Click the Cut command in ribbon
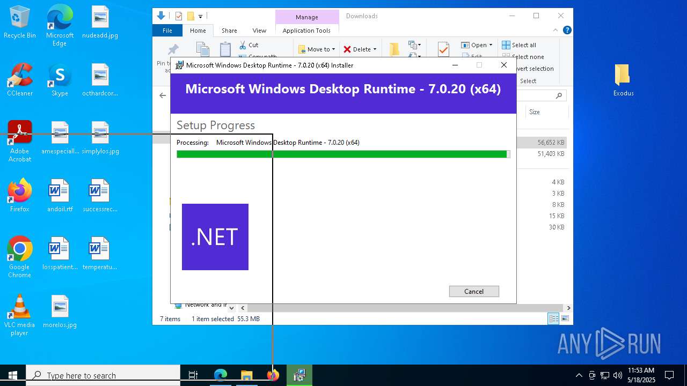The image size is (687, 386). pos(249,45)
